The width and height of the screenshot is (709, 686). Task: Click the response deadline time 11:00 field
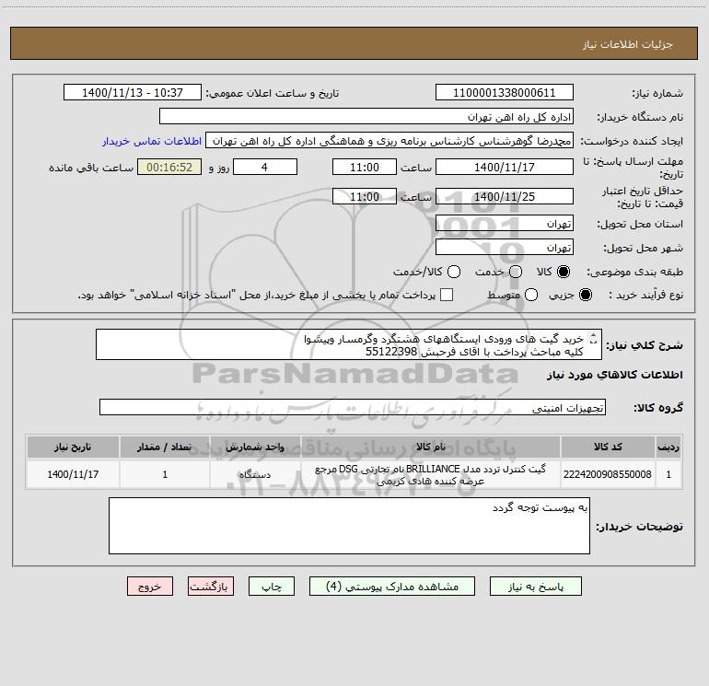[x=365, y=167]
